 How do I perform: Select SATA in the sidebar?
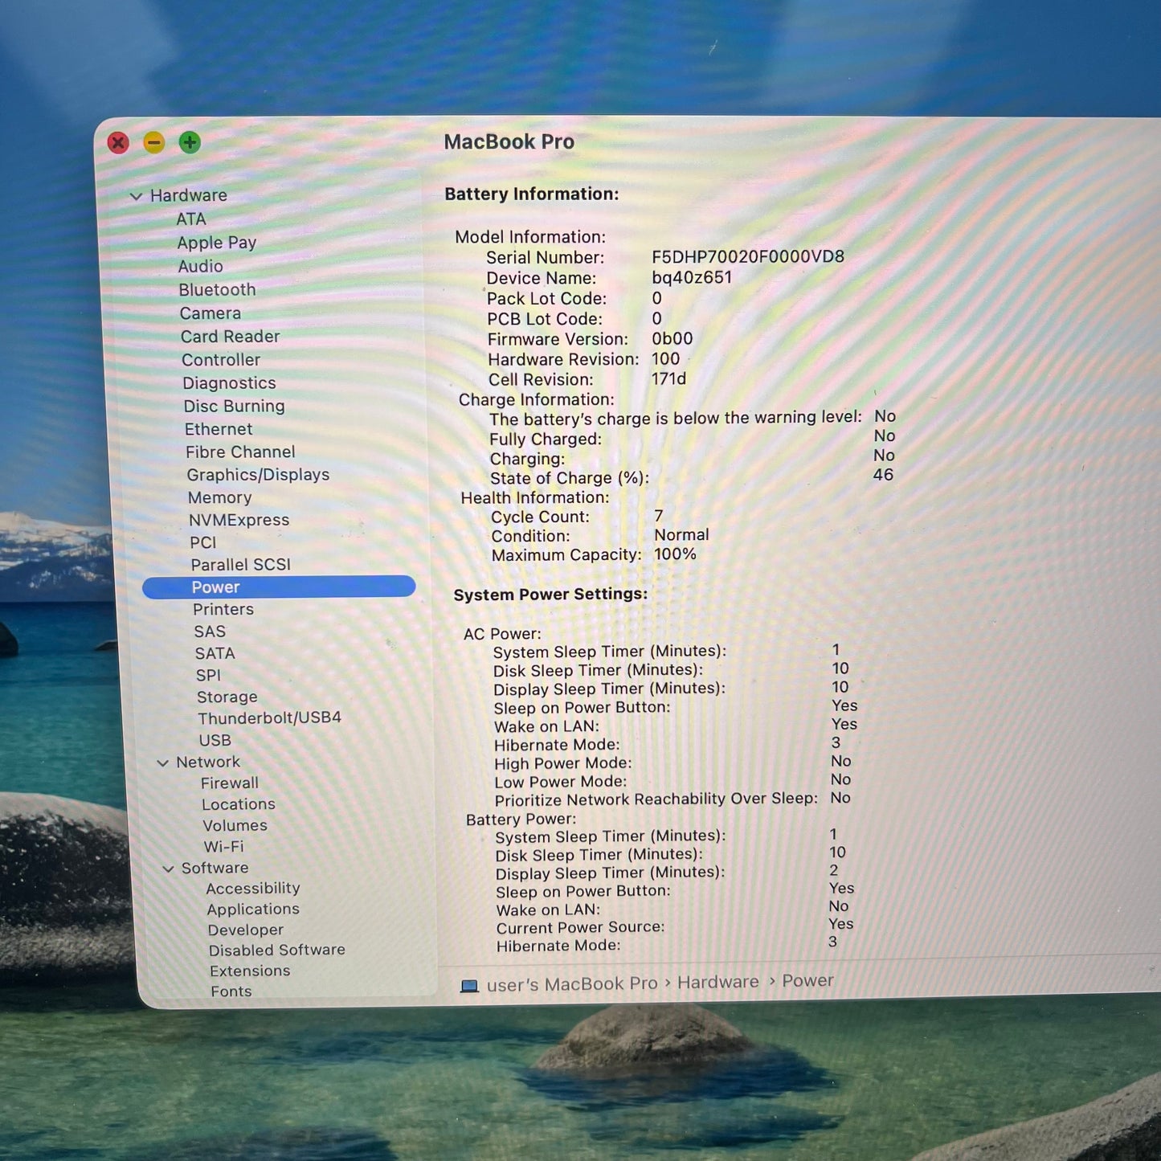pos(215,653)
